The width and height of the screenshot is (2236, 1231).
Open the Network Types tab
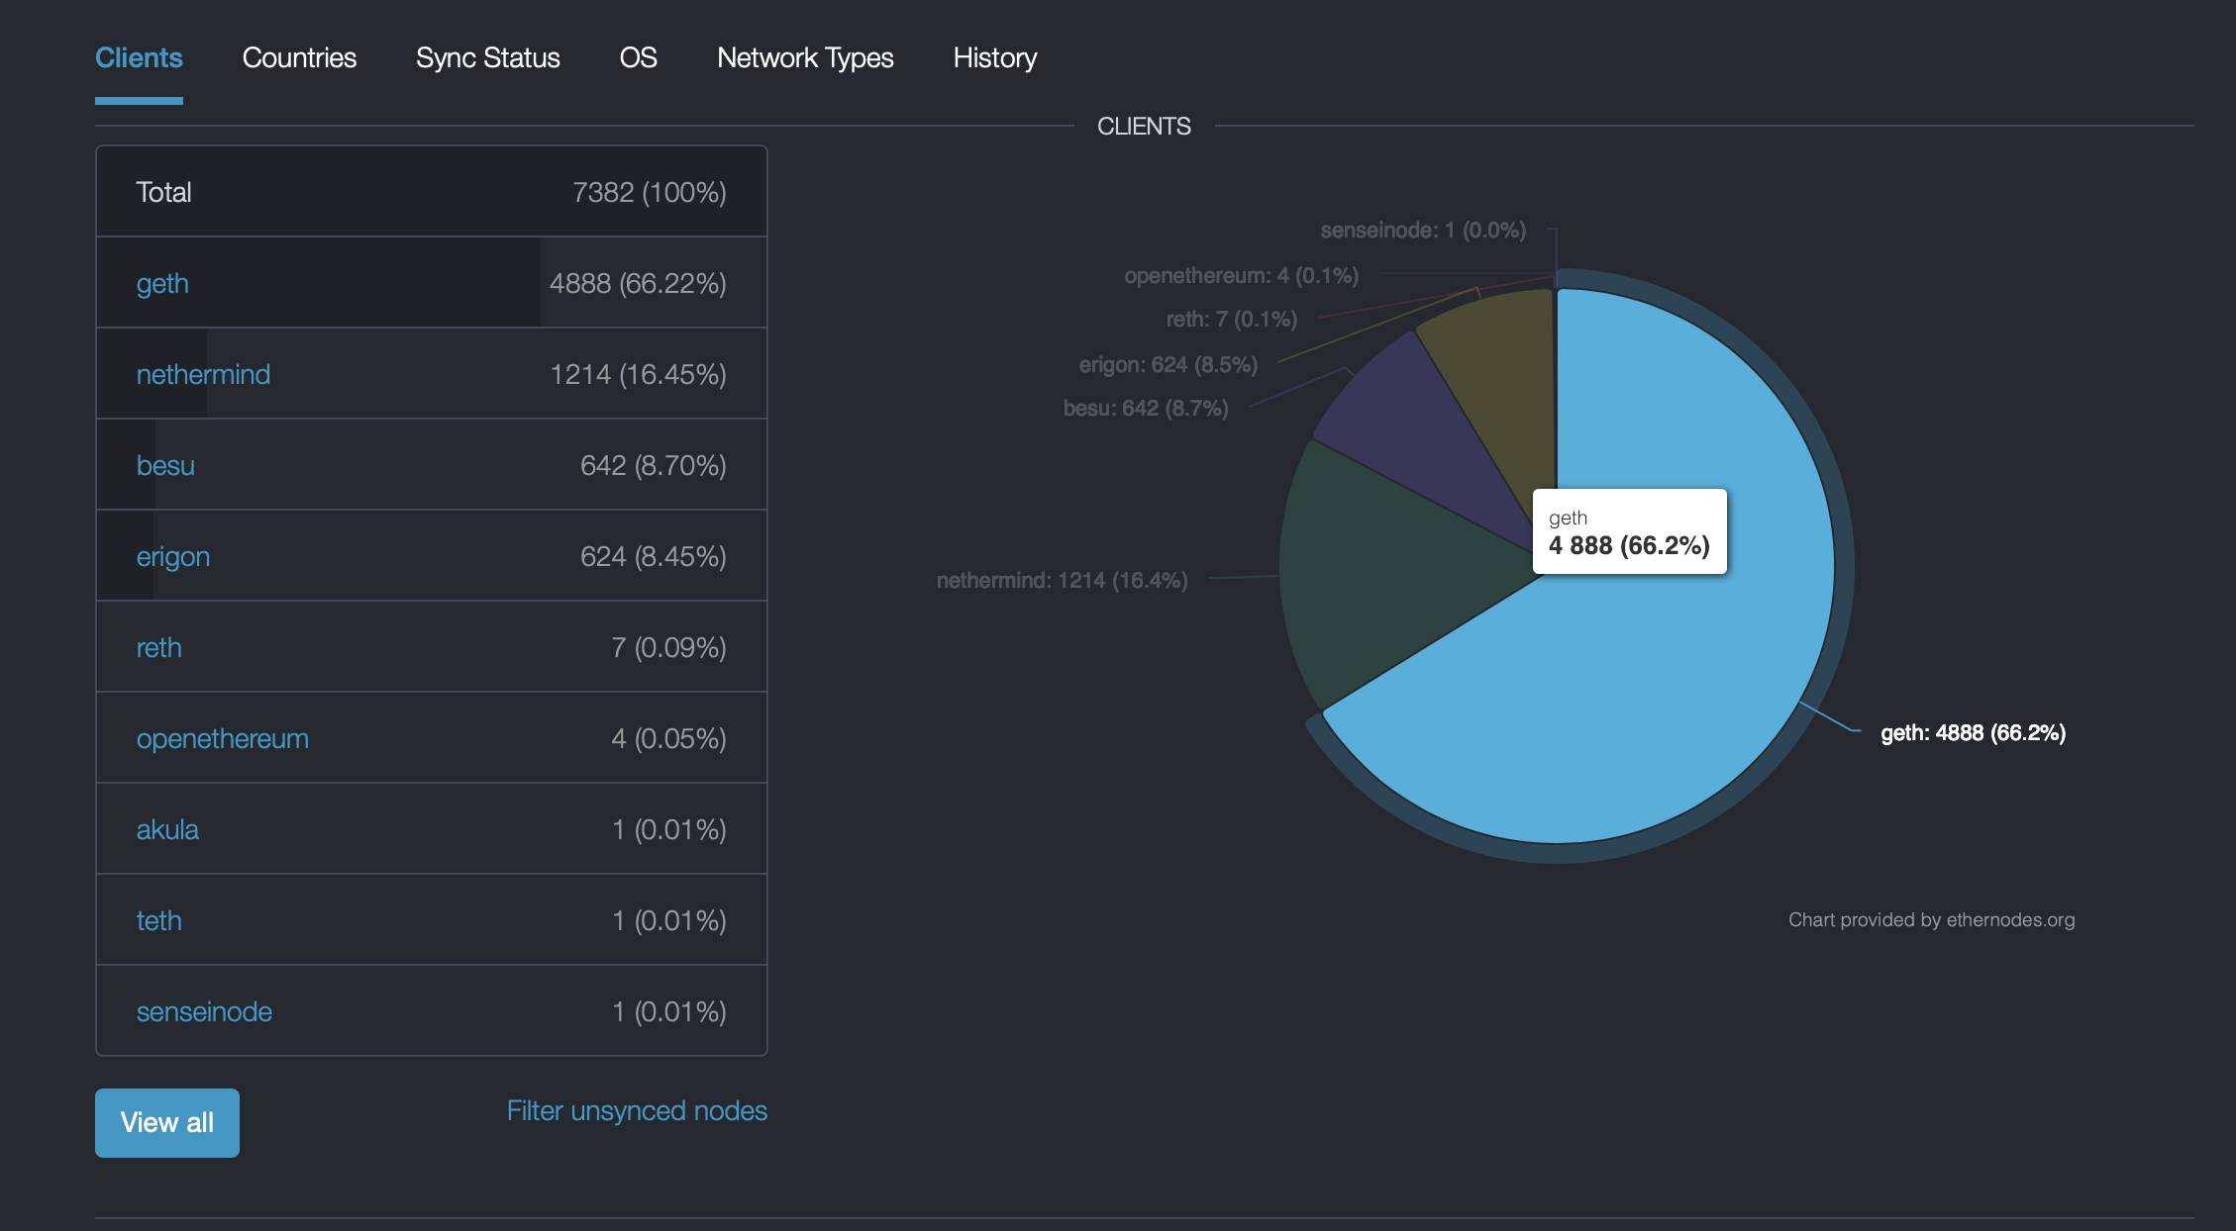805,57
